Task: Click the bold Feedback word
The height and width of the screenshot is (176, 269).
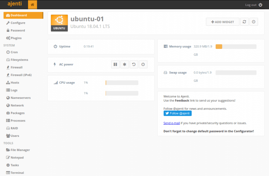Action: [x=182, y=101]
